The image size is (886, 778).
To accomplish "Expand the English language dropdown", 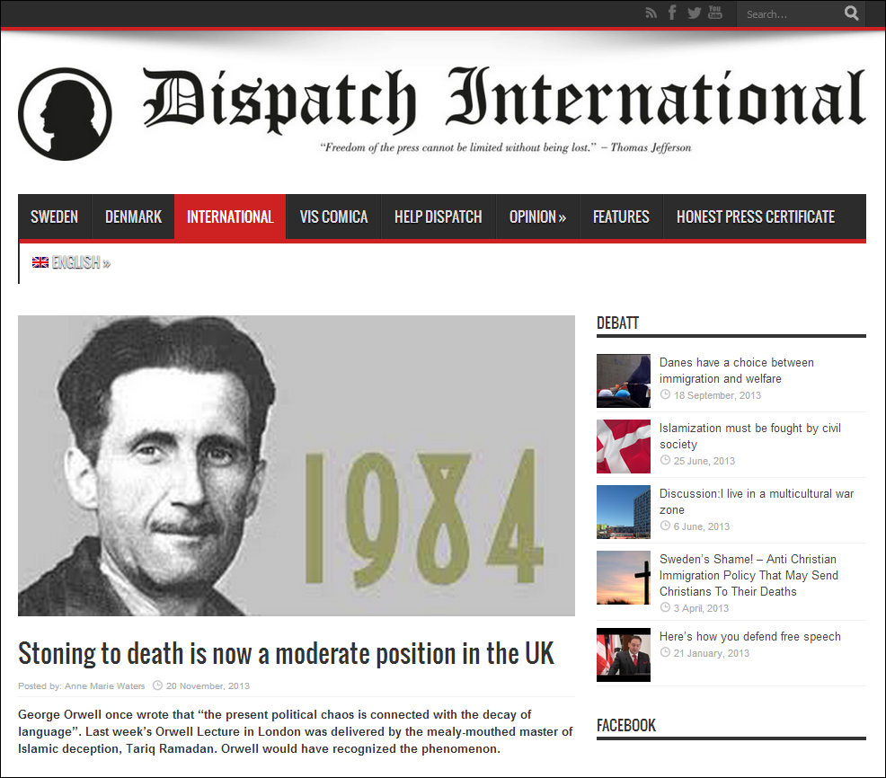I will point(71,262).
